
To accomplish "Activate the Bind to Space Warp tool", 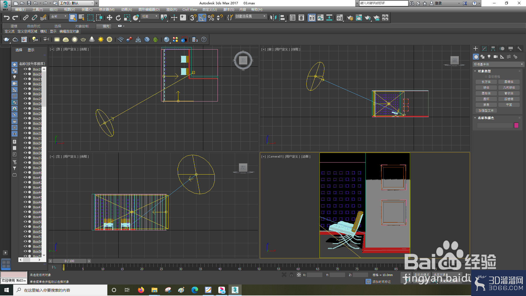I will [x=43, y=18].
